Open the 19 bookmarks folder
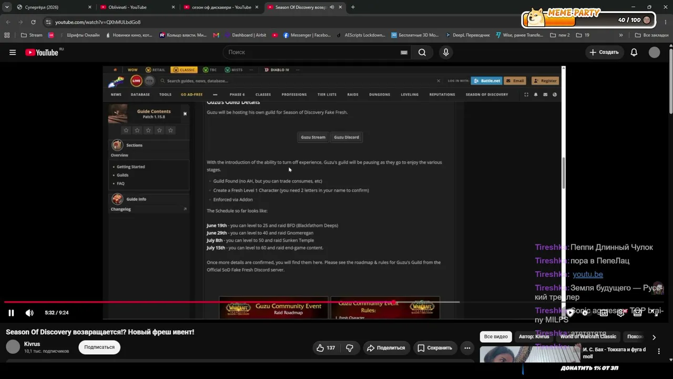The image size is (673, 379). (583, 35)
